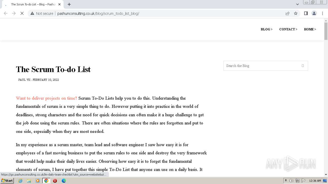Switch to Chrome in the taskbar
The image size is (328, 184).
point(46,181)
